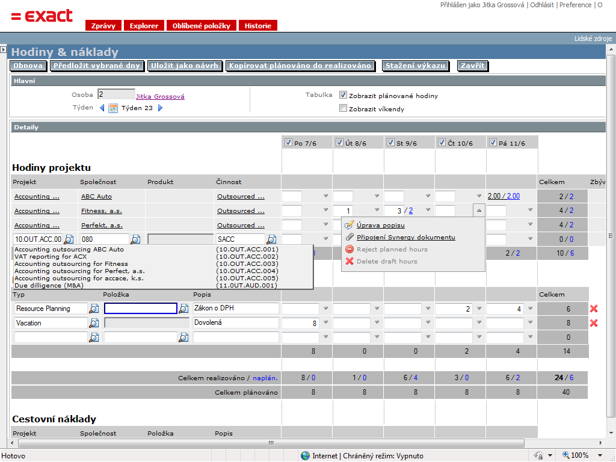Open item lookup in empty bottom row
Image resolution: width=616 pixels, height=462 pixels.
(x=183, y=337)
